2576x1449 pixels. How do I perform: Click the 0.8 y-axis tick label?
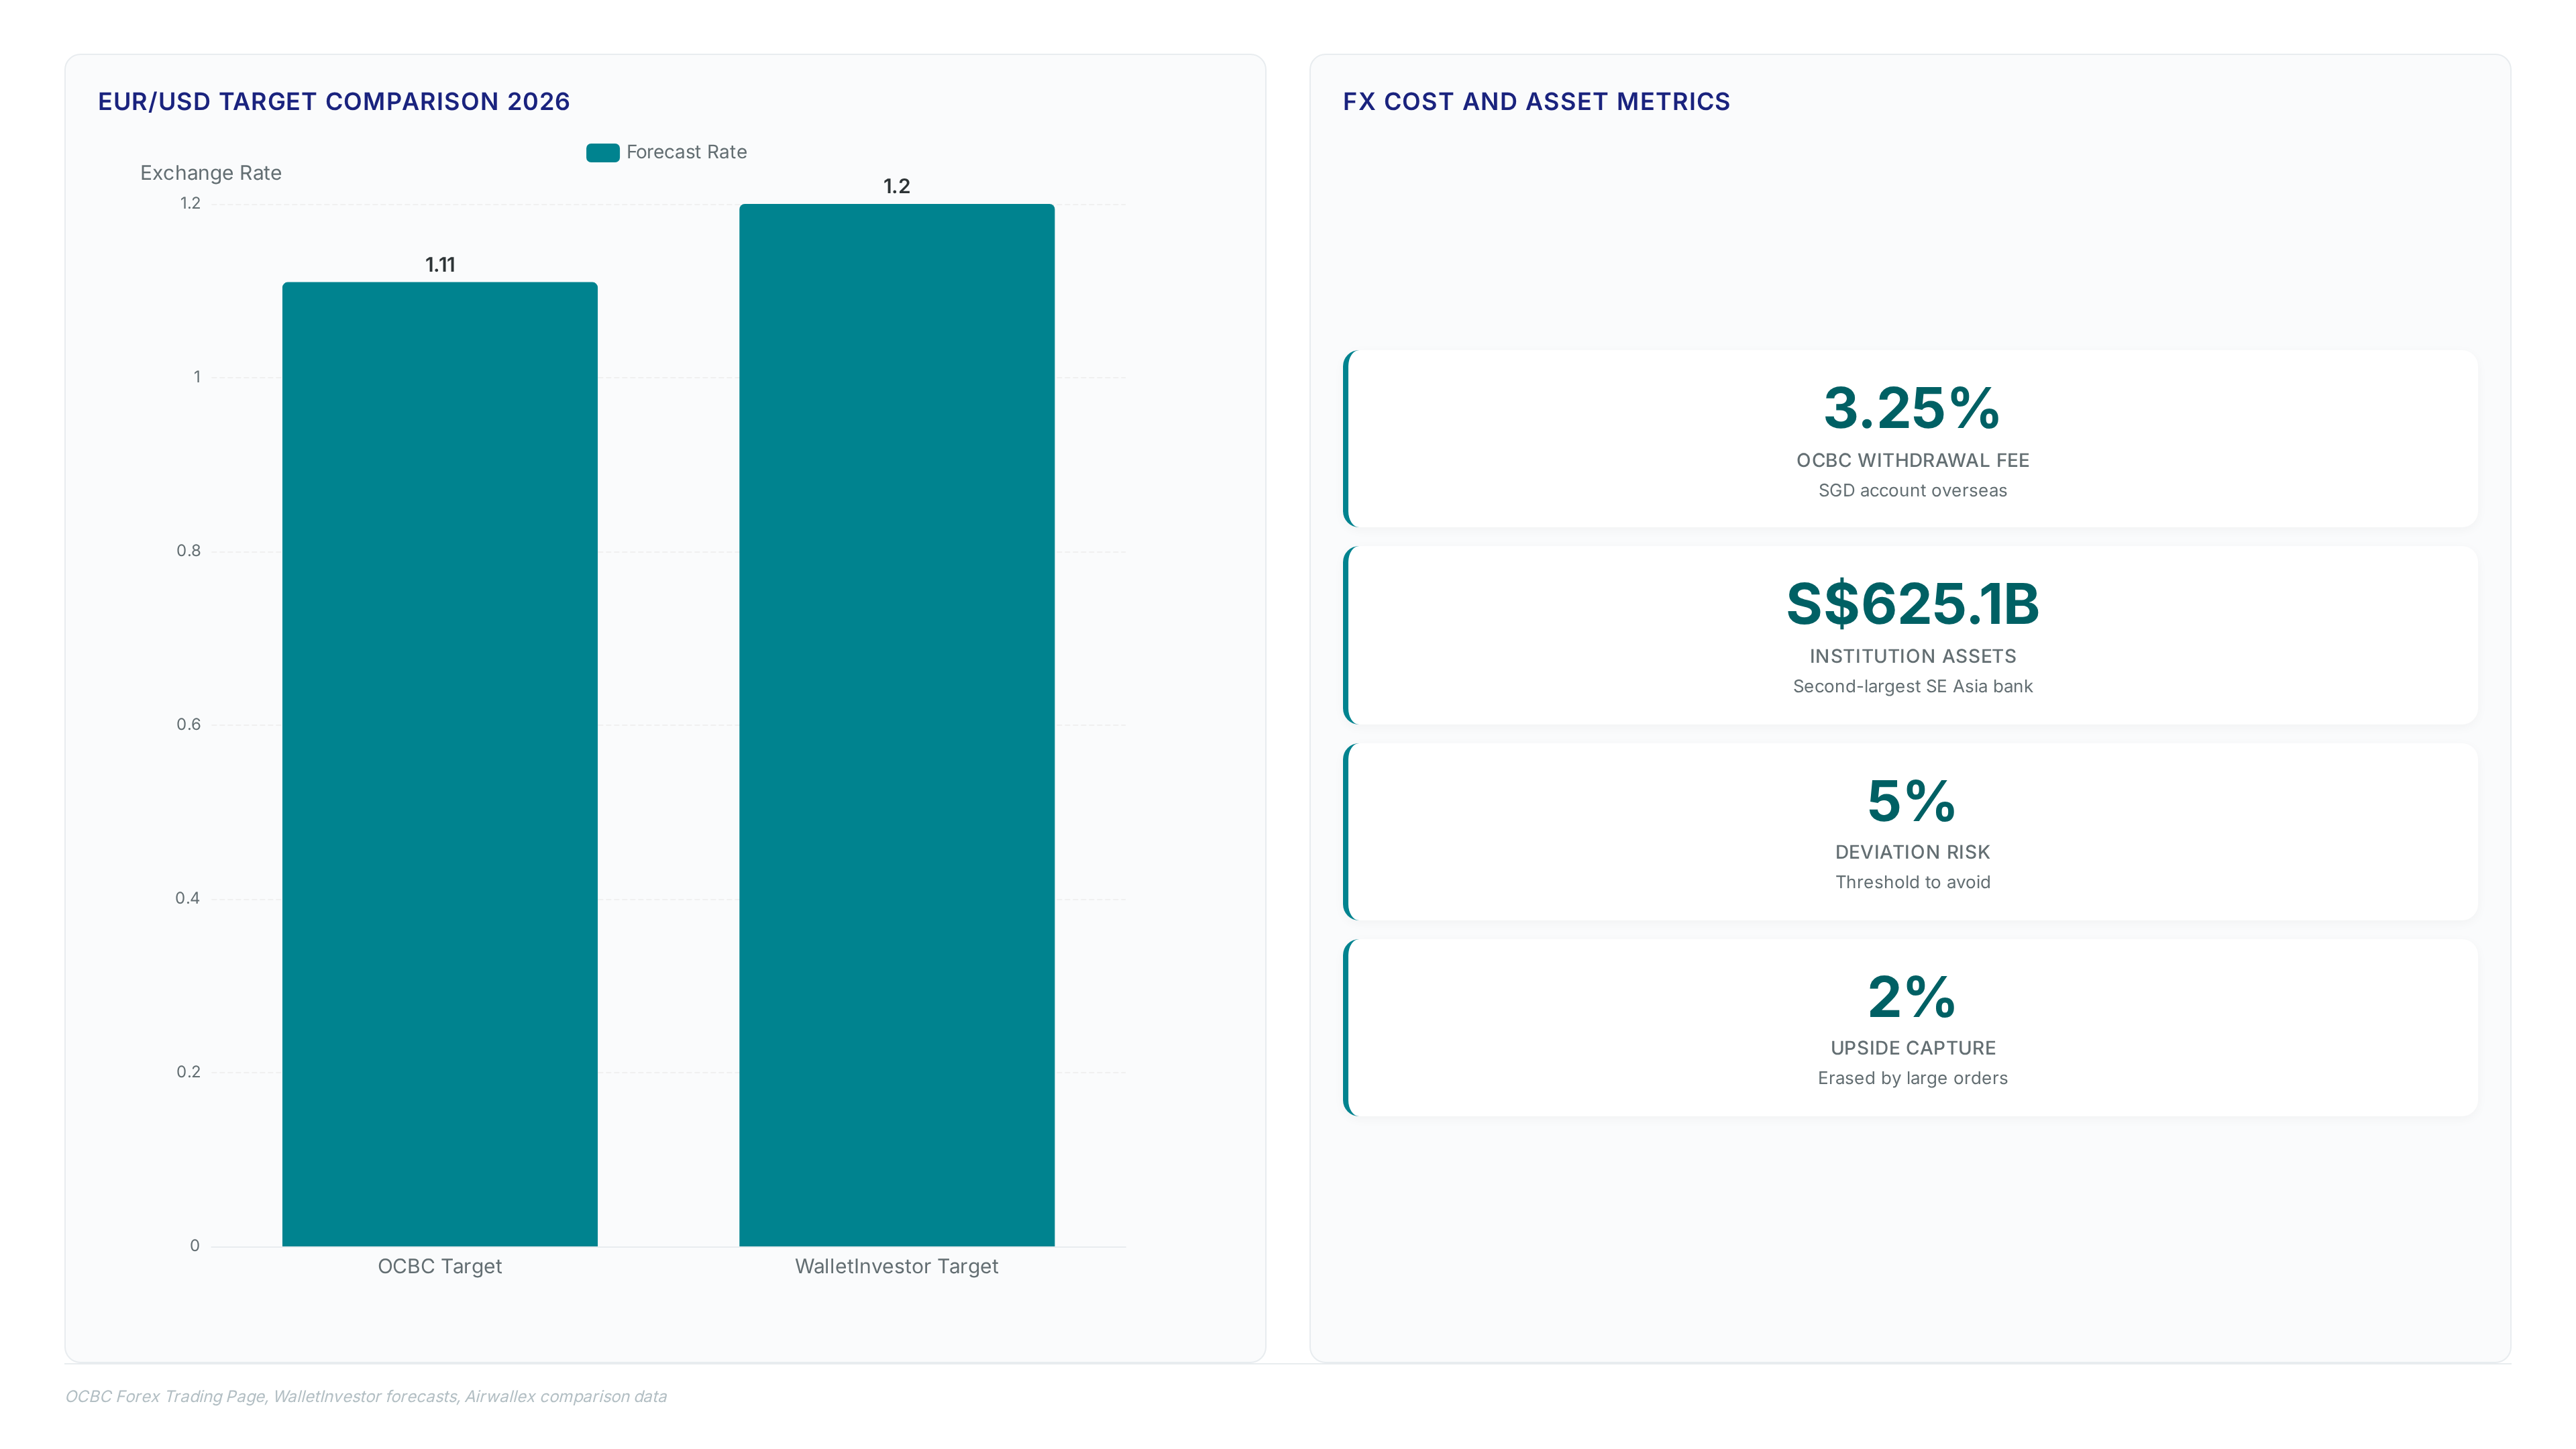point(188,551)
